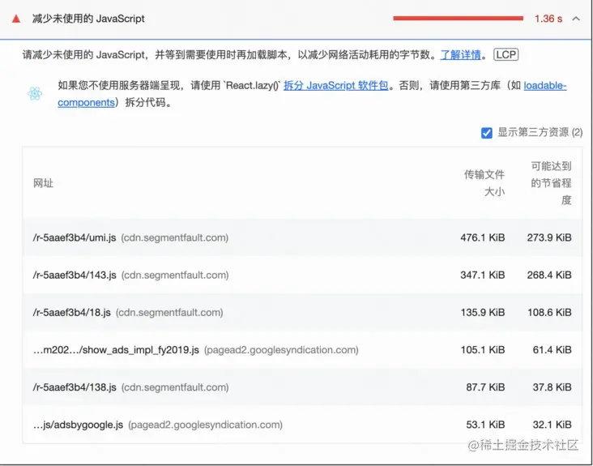593x466 pixels.
Task: Click the 105.1 KiB transfer size
Action: pyautogui.click(x=483, y=350)
